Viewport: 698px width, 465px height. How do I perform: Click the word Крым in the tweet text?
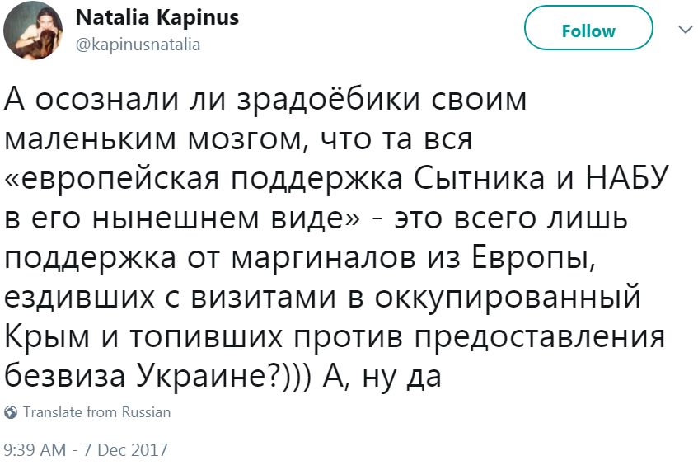point(47,336)
